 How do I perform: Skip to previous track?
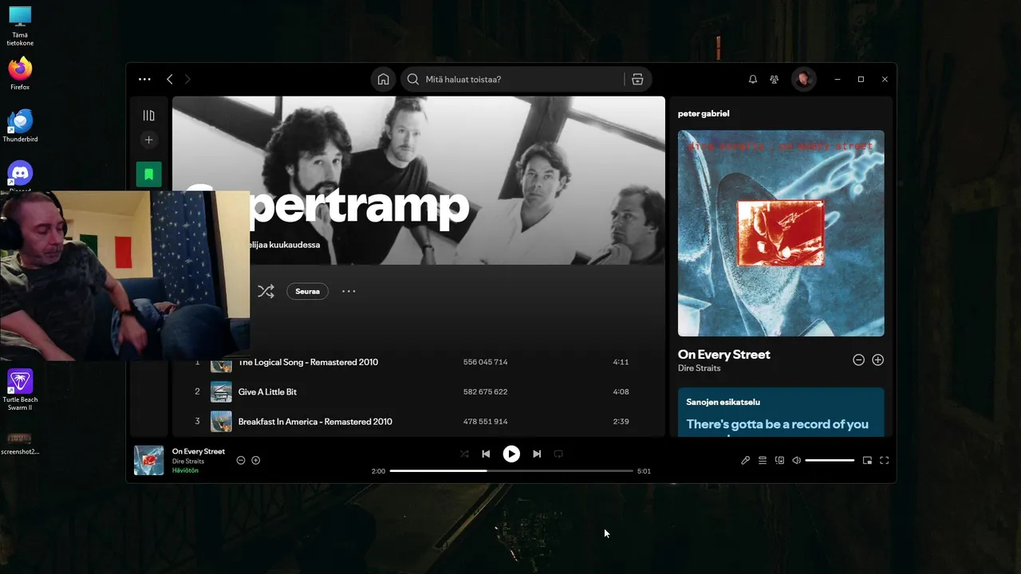click(x=486, y=454)
